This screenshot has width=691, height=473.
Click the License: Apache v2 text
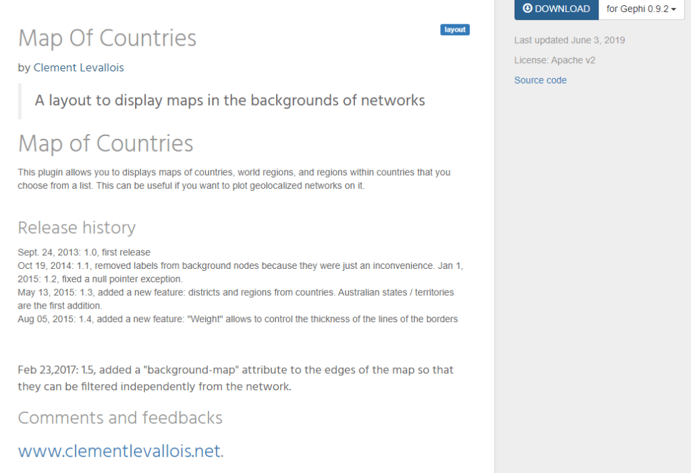pyautogui.click(x=555, y=60)
